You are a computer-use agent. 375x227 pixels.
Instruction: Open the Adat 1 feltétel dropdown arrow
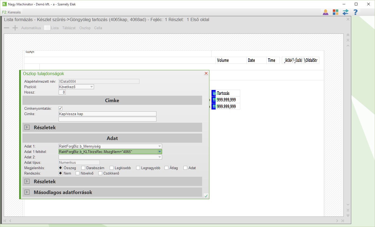click(x=160, y=152)
